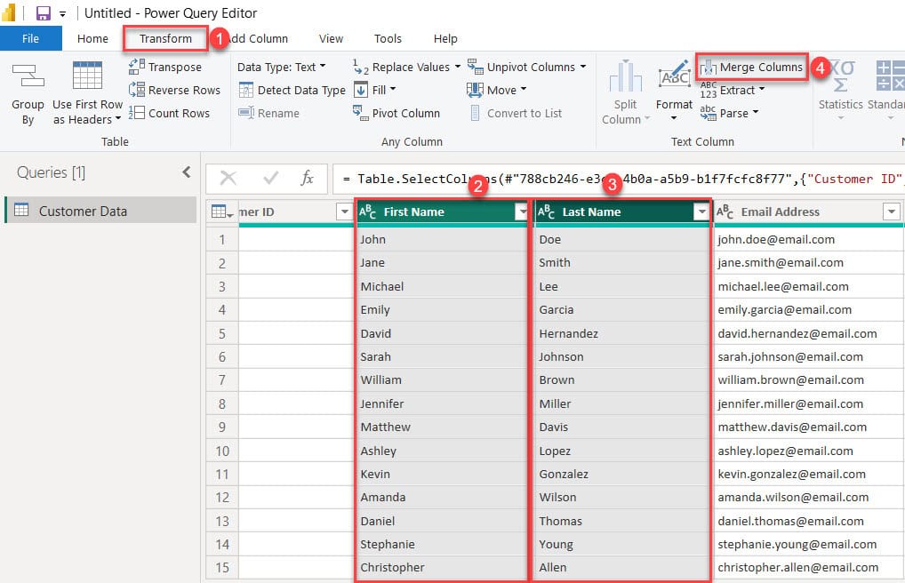This screenshot has width=905, height=583.
Task: Open filter dropdown for First Name column
Action: (x=521, y=212)
